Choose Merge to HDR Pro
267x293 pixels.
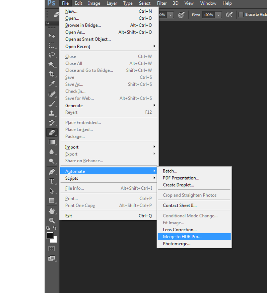pyautogui.click(x=194, y=237)
